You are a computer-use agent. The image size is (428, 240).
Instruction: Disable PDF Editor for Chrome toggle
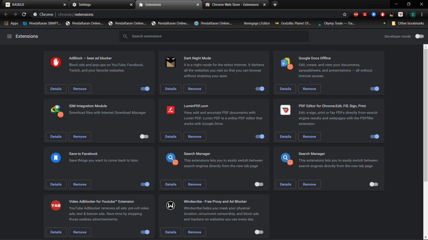(374, 136)
